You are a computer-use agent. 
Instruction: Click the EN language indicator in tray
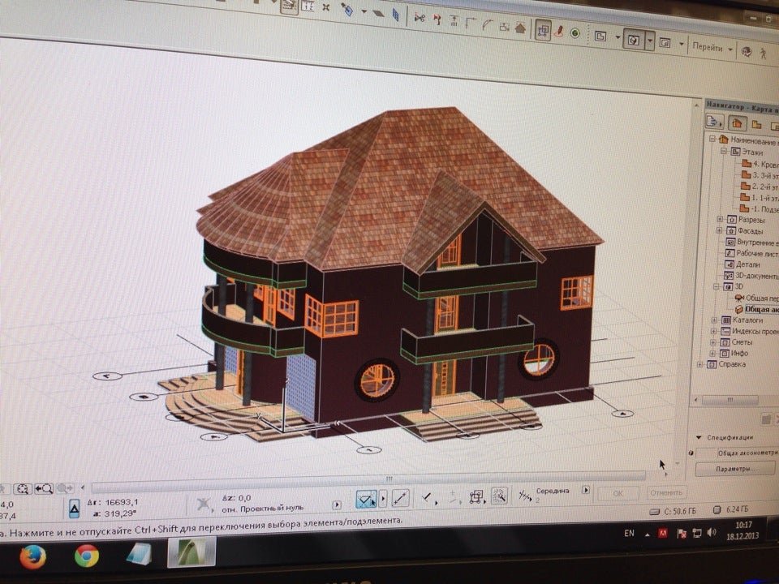pos(629,533)
